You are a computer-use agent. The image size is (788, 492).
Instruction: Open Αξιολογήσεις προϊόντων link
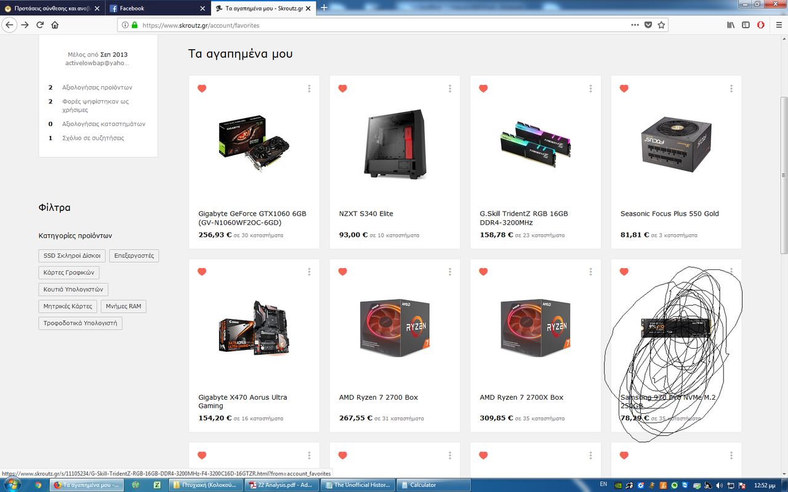pos(97,87)
